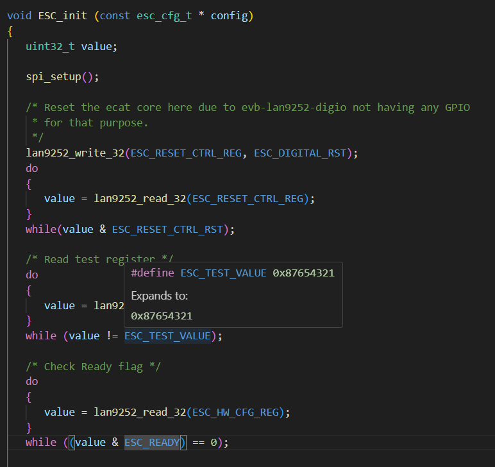Select the ESC_DIGITAL_RST macro argument
Image resolution: width=495 pixels, height=467 pixels.
pyautogui.click(x=300, y=153)
